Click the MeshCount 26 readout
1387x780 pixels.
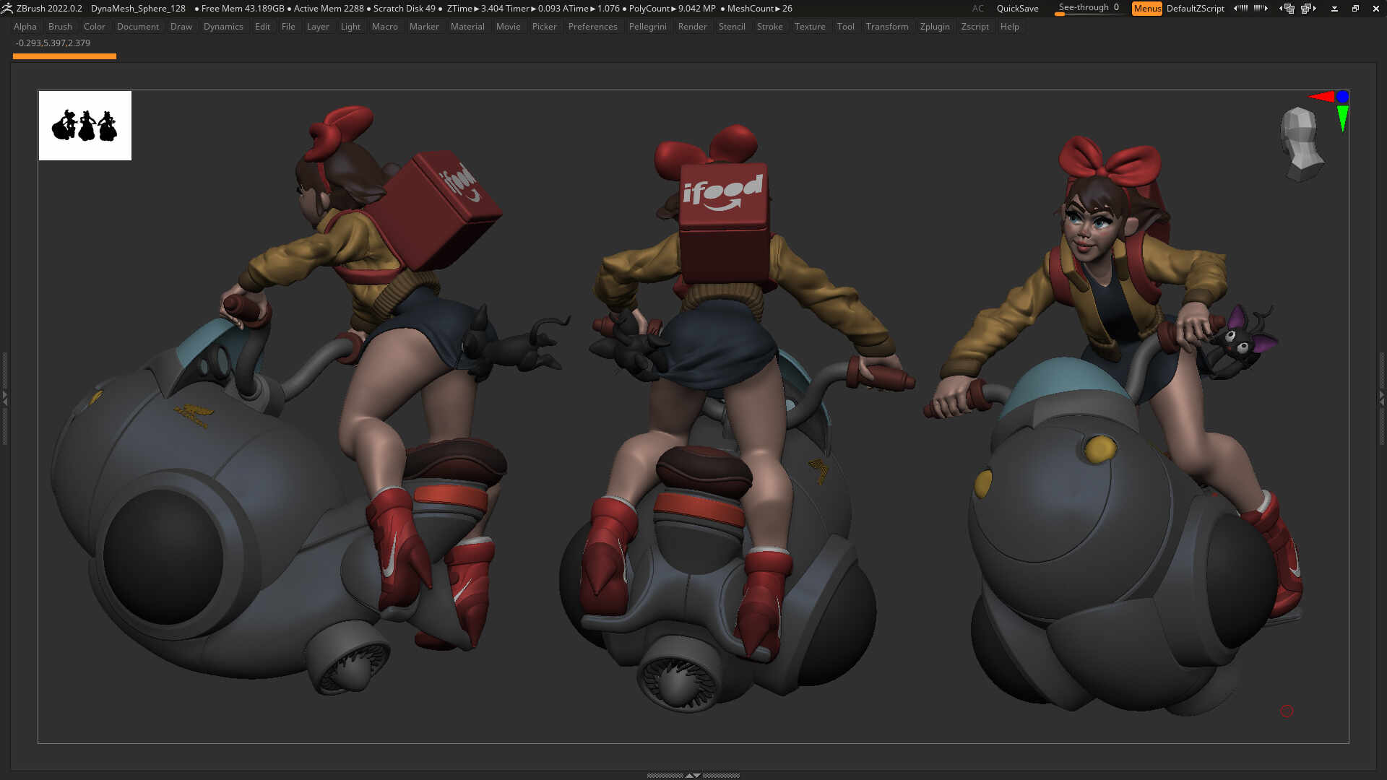[759, 9]
